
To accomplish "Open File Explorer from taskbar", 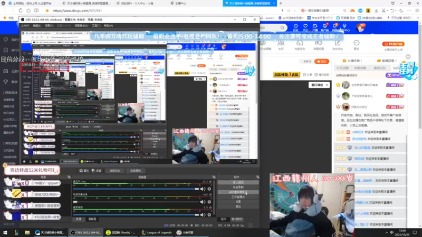I will point(27,232).
